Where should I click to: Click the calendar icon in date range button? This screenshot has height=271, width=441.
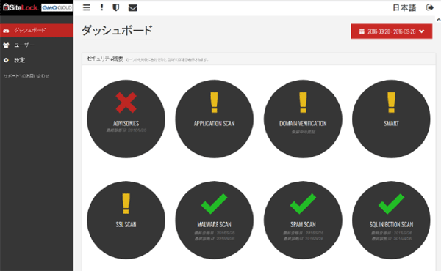[362, 31]
